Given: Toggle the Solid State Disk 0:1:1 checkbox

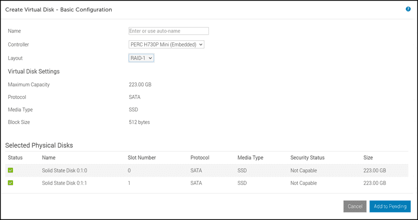Looking at the screenshot, I should (x=10, y=183).
